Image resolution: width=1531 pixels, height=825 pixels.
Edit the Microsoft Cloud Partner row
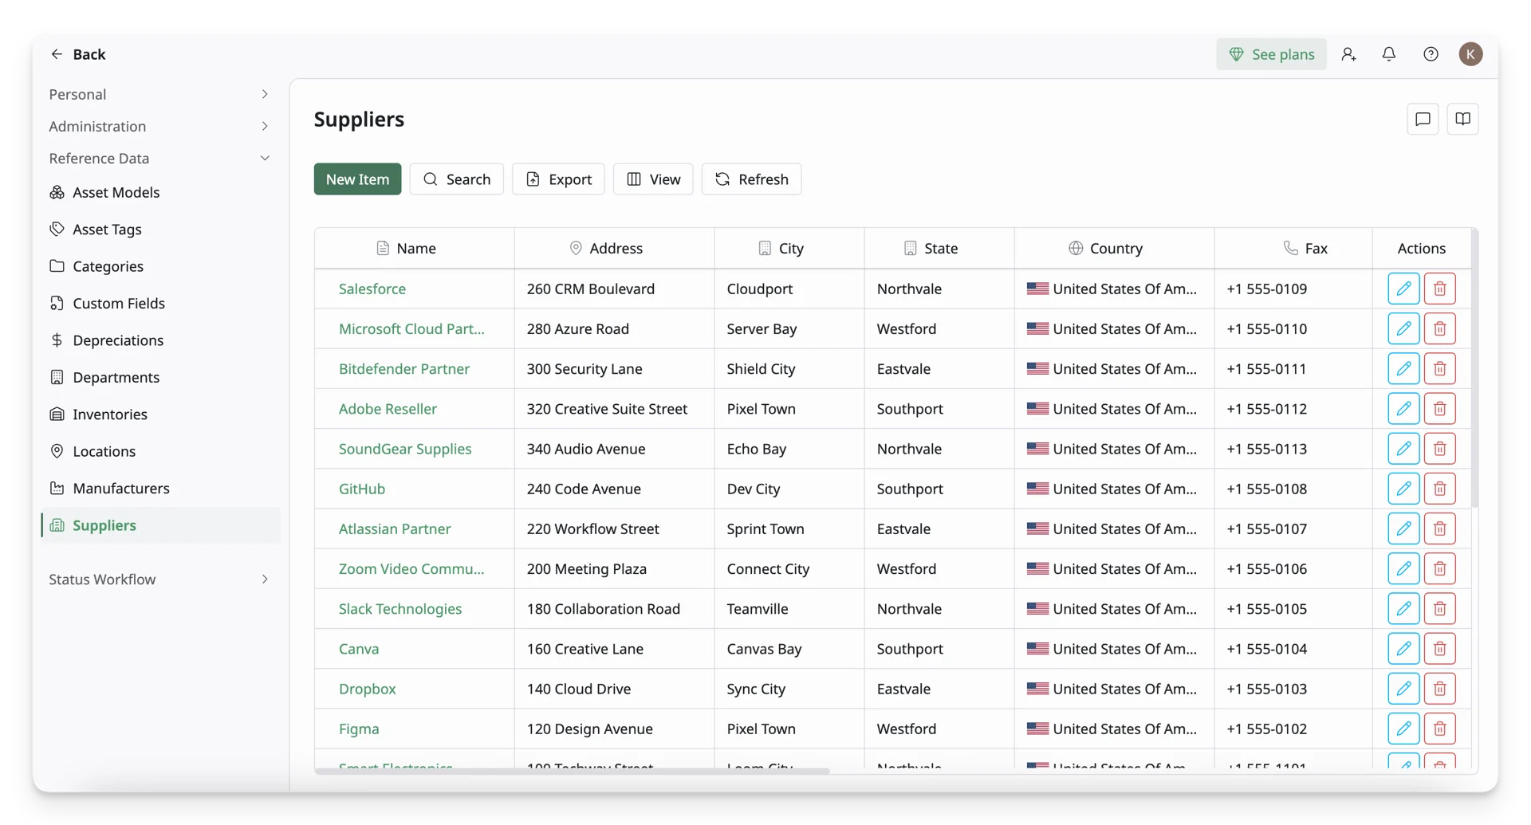[1403, 328]
